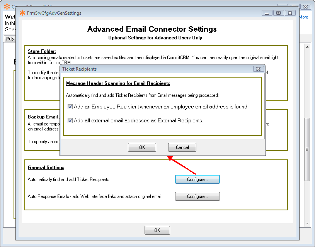Select the partially visible Publi tab

pos(10,39)
